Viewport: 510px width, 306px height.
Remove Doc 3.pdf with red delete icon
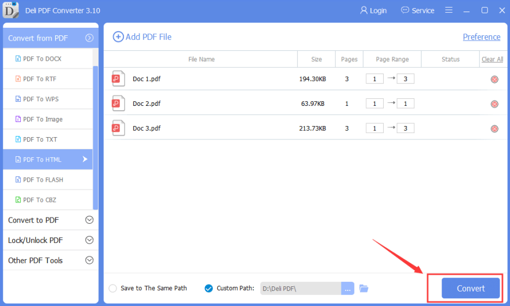[494, 129]
